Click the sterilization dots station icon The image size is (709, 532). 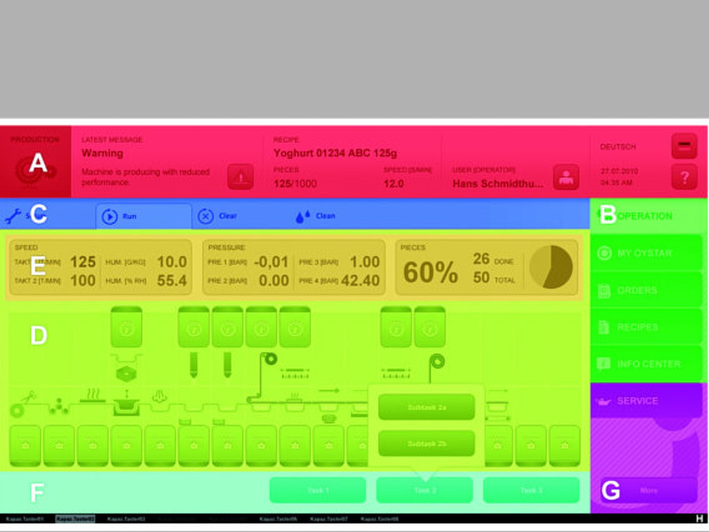pos(58,406)
